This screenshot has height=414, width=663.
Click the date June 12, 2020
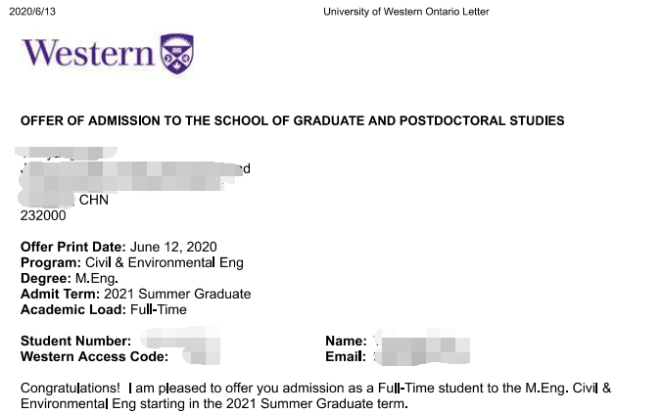pyautogui.click(x=173, y=247)
